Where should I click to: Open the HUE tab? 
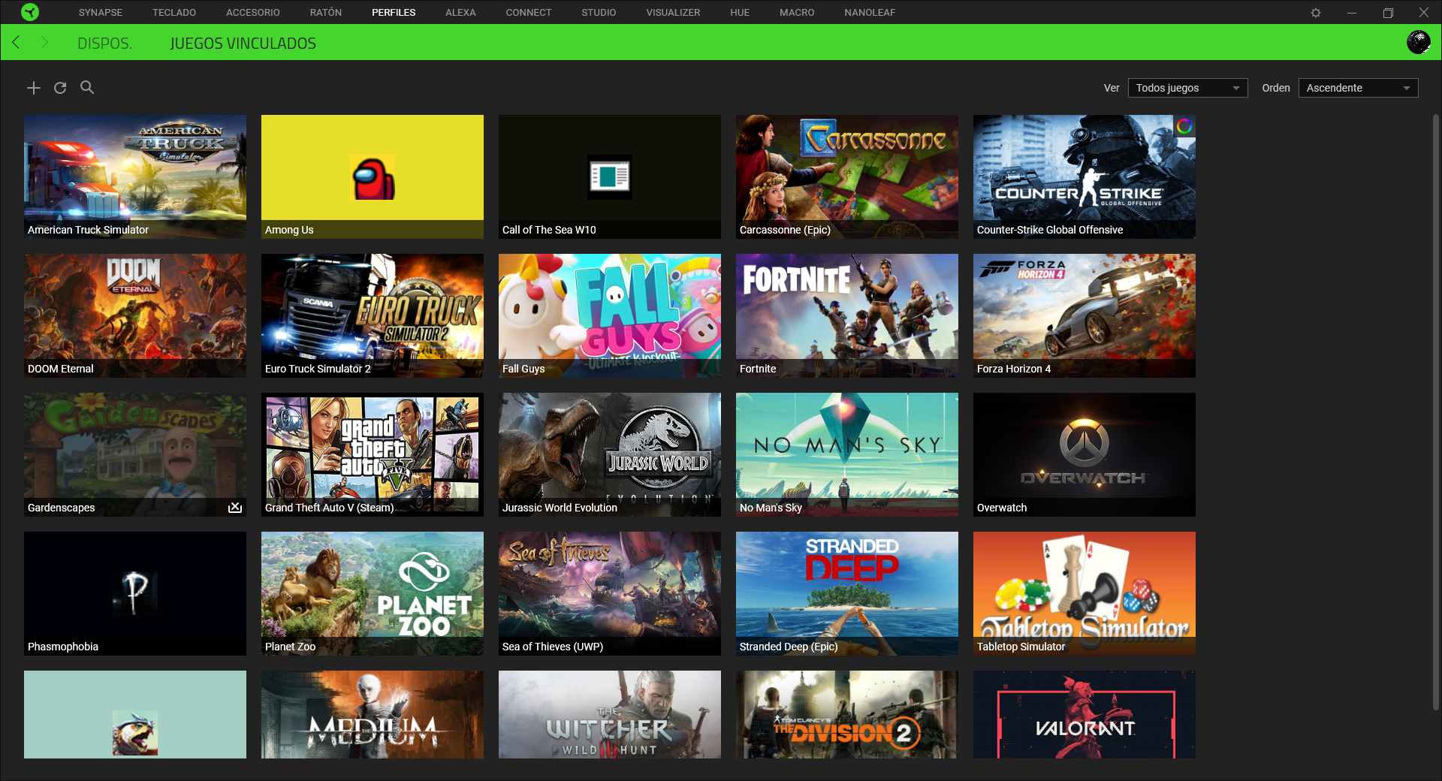tap(740, 13)
